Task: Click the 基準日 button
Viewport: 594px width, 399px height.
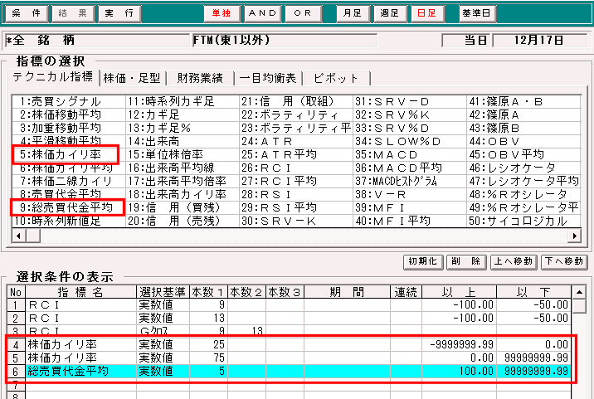Action: pos(477,14)
